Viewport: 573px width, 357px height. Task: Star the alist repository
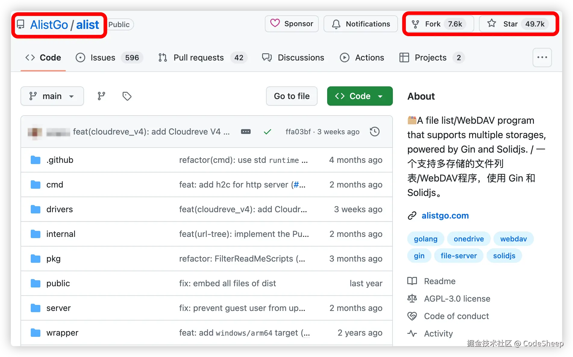pos(517,24)
